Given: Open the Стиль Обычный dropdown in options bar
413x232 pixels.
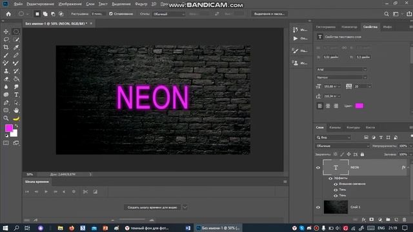Looking at the screenshot, I should tap(168, 14).
